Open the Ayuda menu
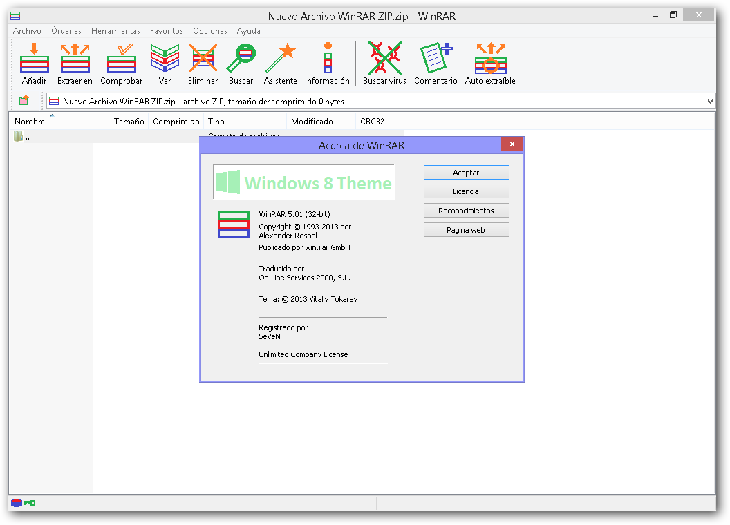 (249, 30)
